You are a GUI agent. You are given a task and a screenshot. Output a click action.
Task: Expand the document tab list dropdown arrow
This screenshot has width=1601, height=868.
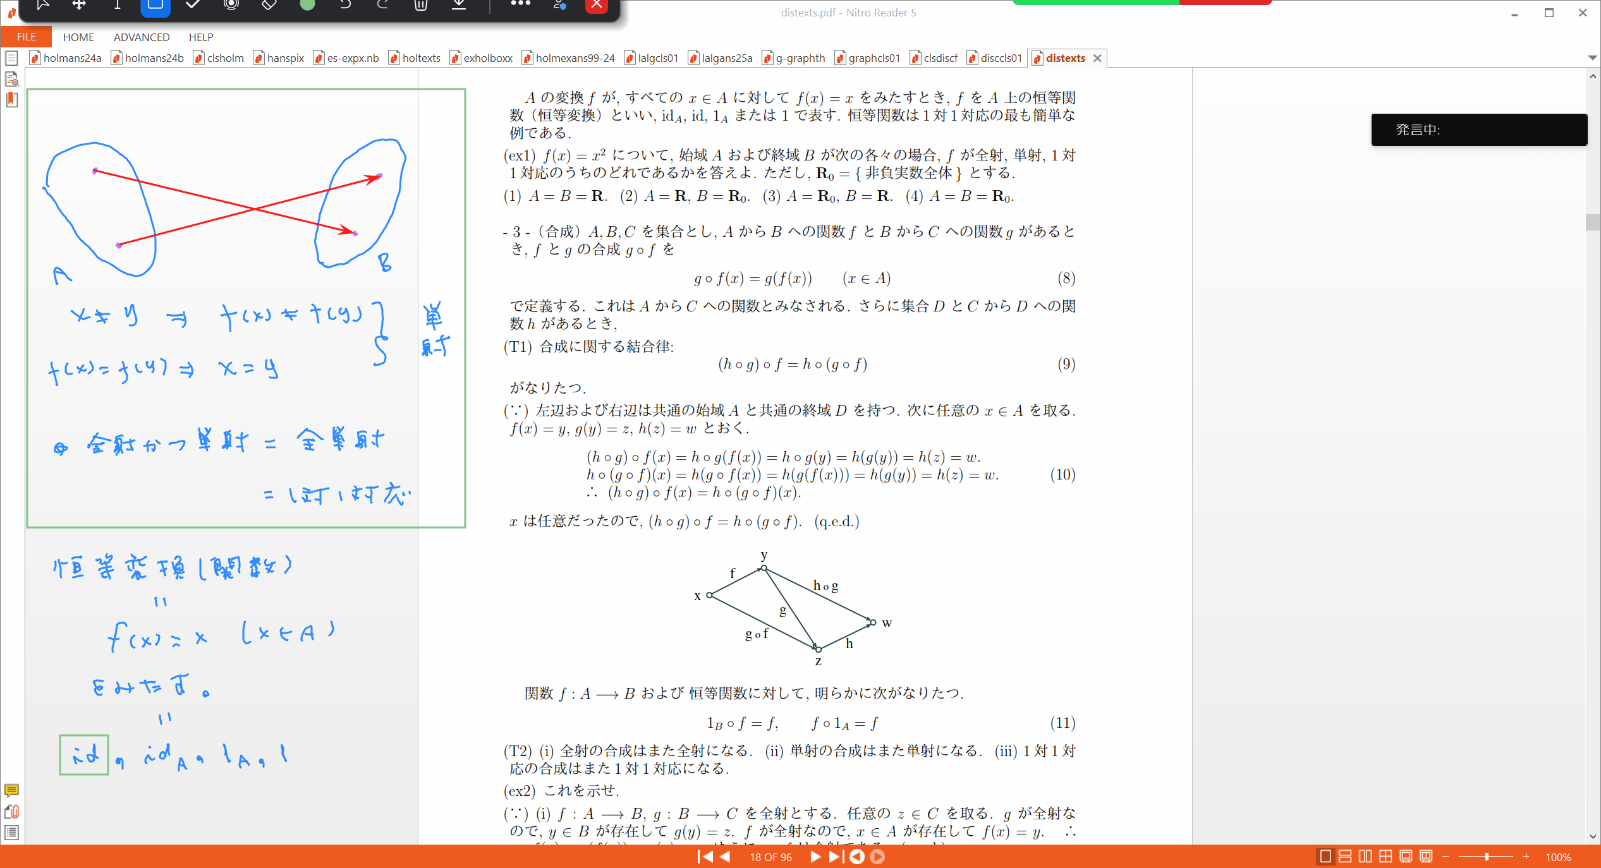tap(1592, 57)
